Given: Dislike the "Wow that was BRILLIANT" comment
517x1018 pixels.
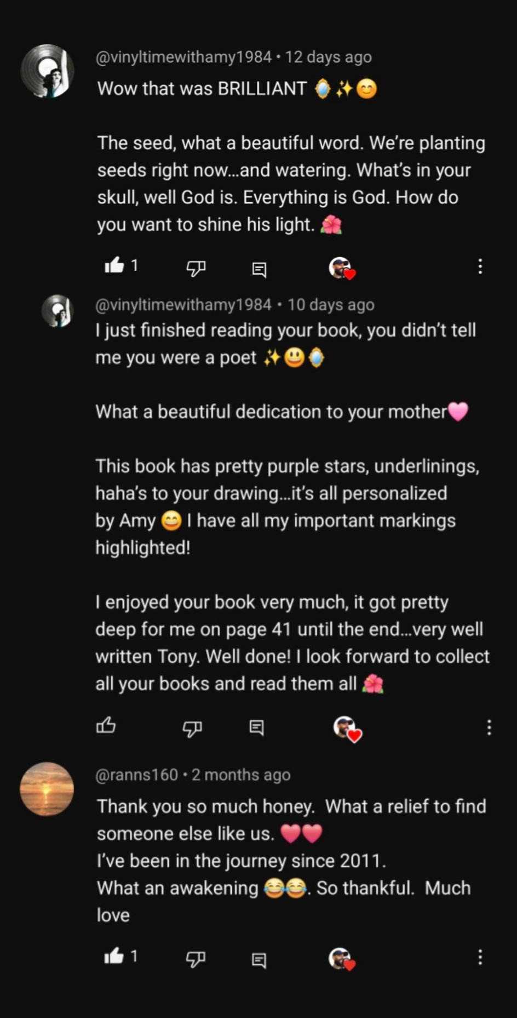Looking at the screenshot, I should tap(196, 268).
